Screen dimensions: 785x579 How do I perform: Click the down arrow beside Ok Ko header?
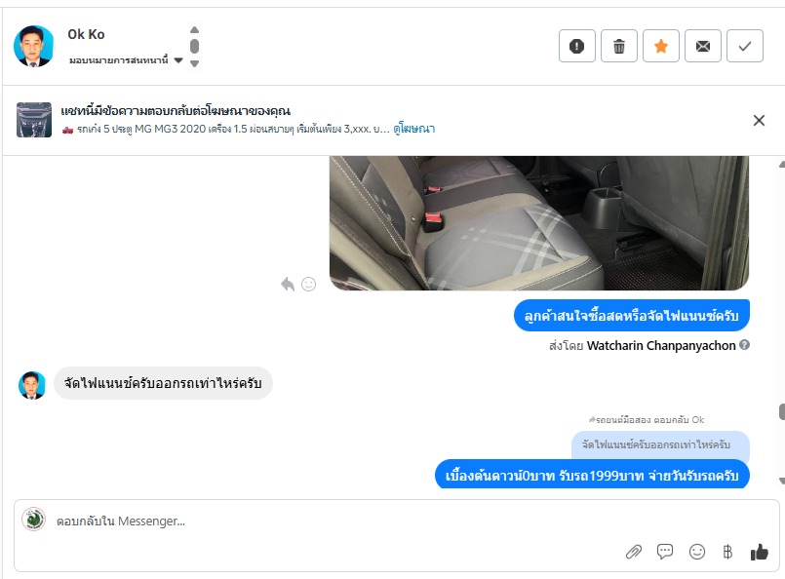(195, 63)
